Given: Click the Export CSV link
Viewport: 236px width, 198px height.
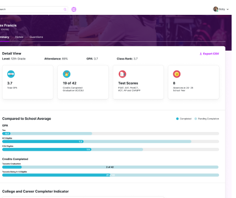Looking at the screenshot, I should tap(209, 54).
